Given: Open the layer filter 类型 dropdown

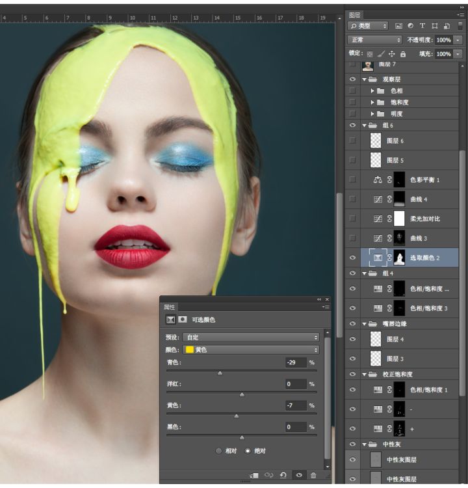Looking at the screenshot, I should (x=369, y=26).
